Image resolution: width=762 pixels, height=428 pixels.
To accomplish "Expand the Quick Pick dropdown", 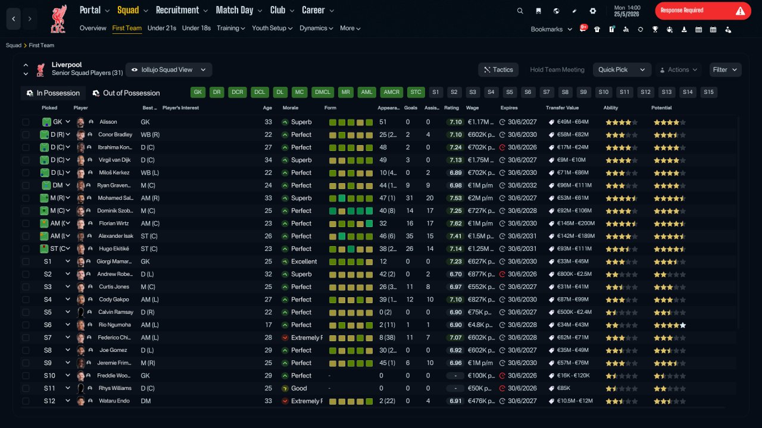I will [622, 70].
